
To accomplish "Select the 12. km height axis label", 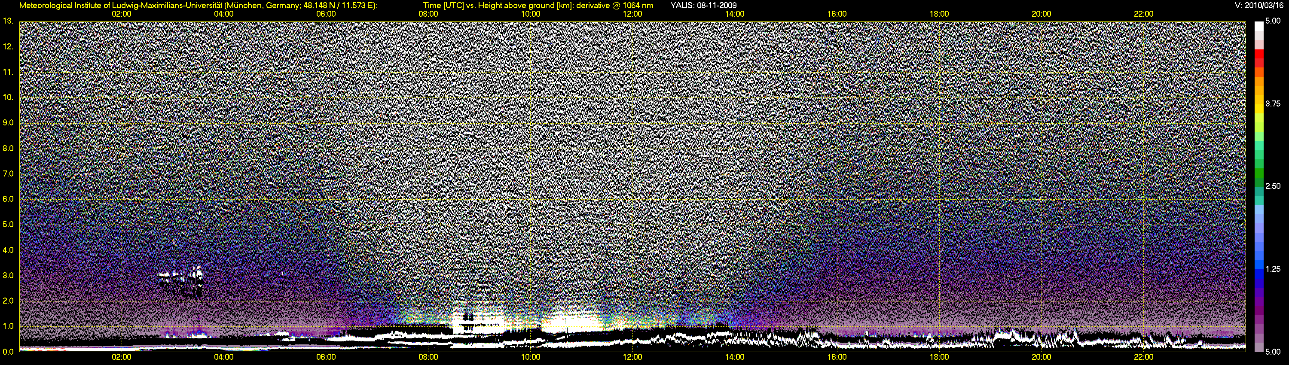I will (x=8, y=46).
